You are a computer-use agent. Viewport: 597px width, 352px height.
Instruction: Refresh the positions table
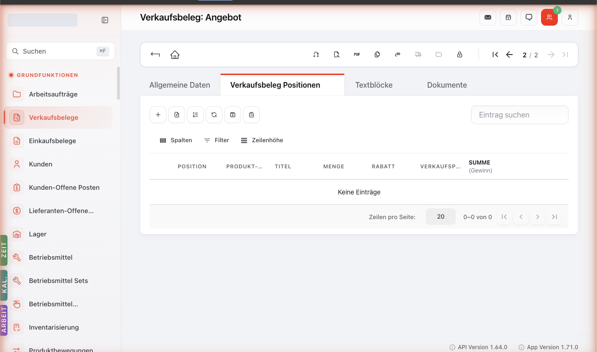(214, 115)
